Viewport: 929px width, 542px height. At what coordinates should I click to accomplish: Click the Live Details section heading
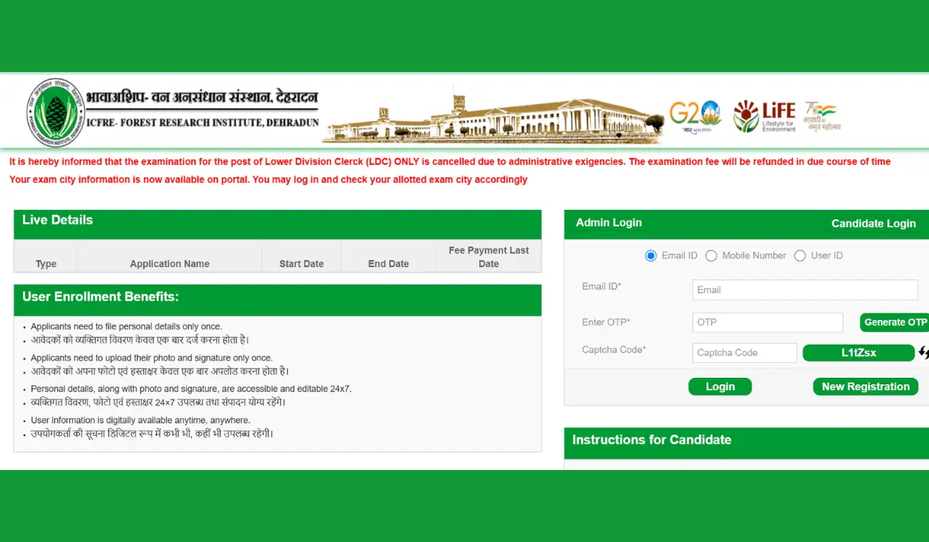click(x=57, y=220)
